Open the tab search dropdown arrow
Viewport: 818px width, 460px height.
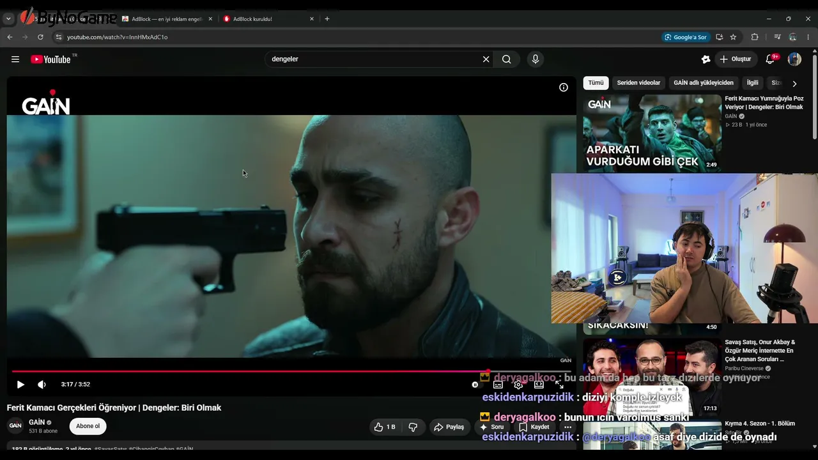click(8, 19)
